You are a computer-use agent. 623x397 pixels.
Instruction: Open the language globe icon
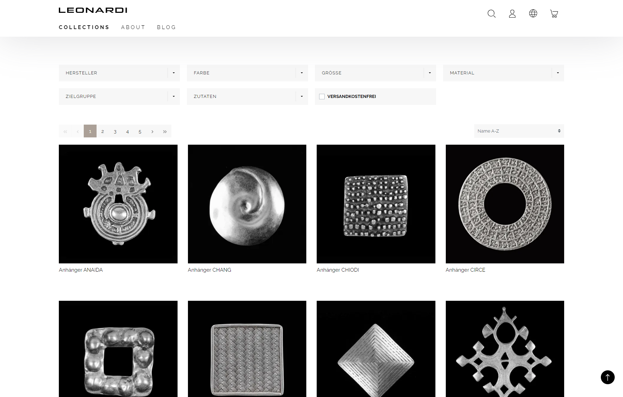click(533, 13)
